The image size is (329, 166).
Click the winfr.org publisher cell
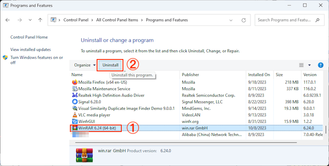[x=190, y=121]
